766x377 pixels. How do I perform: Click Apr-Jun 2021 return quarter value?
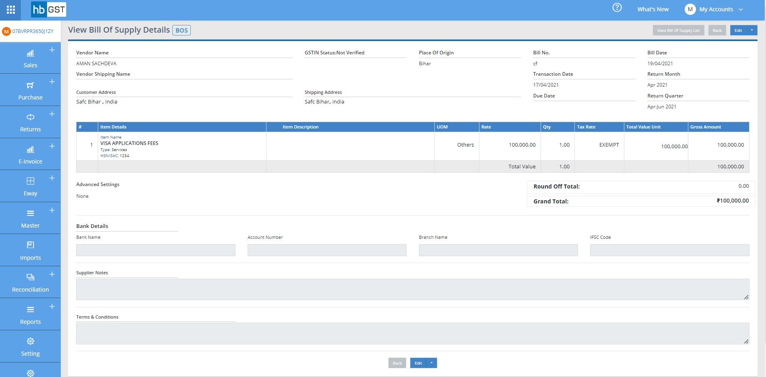661,107
